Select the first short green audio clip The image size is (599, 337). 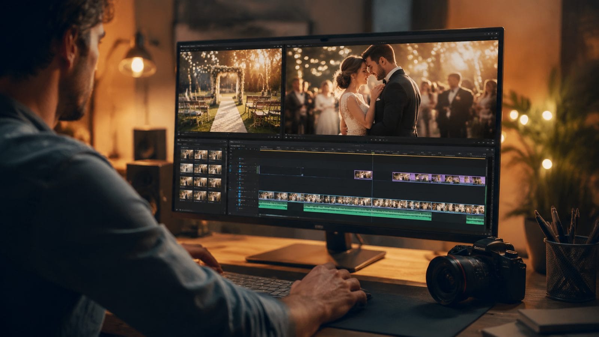pos(273,205)
